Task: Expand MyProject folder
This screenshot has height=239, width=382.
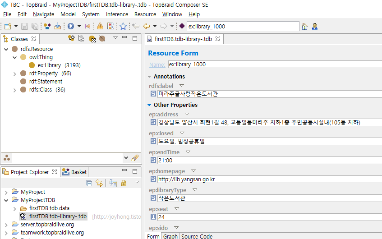Action: [6, 193]
